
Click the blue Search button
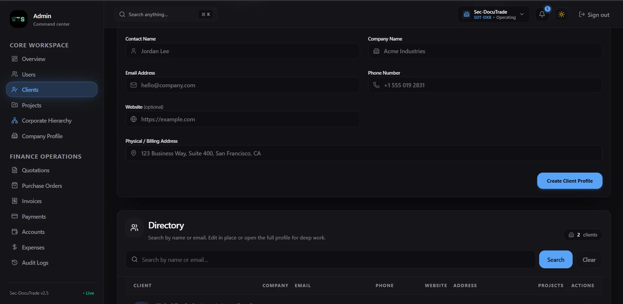tap(555, 260)
